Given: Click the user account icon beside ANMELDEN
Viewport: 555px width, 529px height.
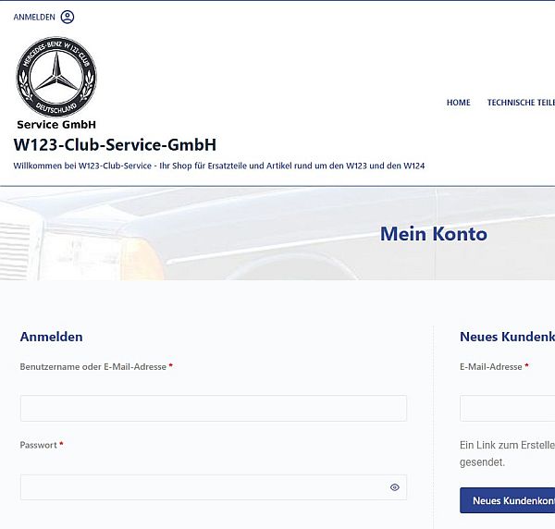Looking at the screenshot, I should coord(68,17).
